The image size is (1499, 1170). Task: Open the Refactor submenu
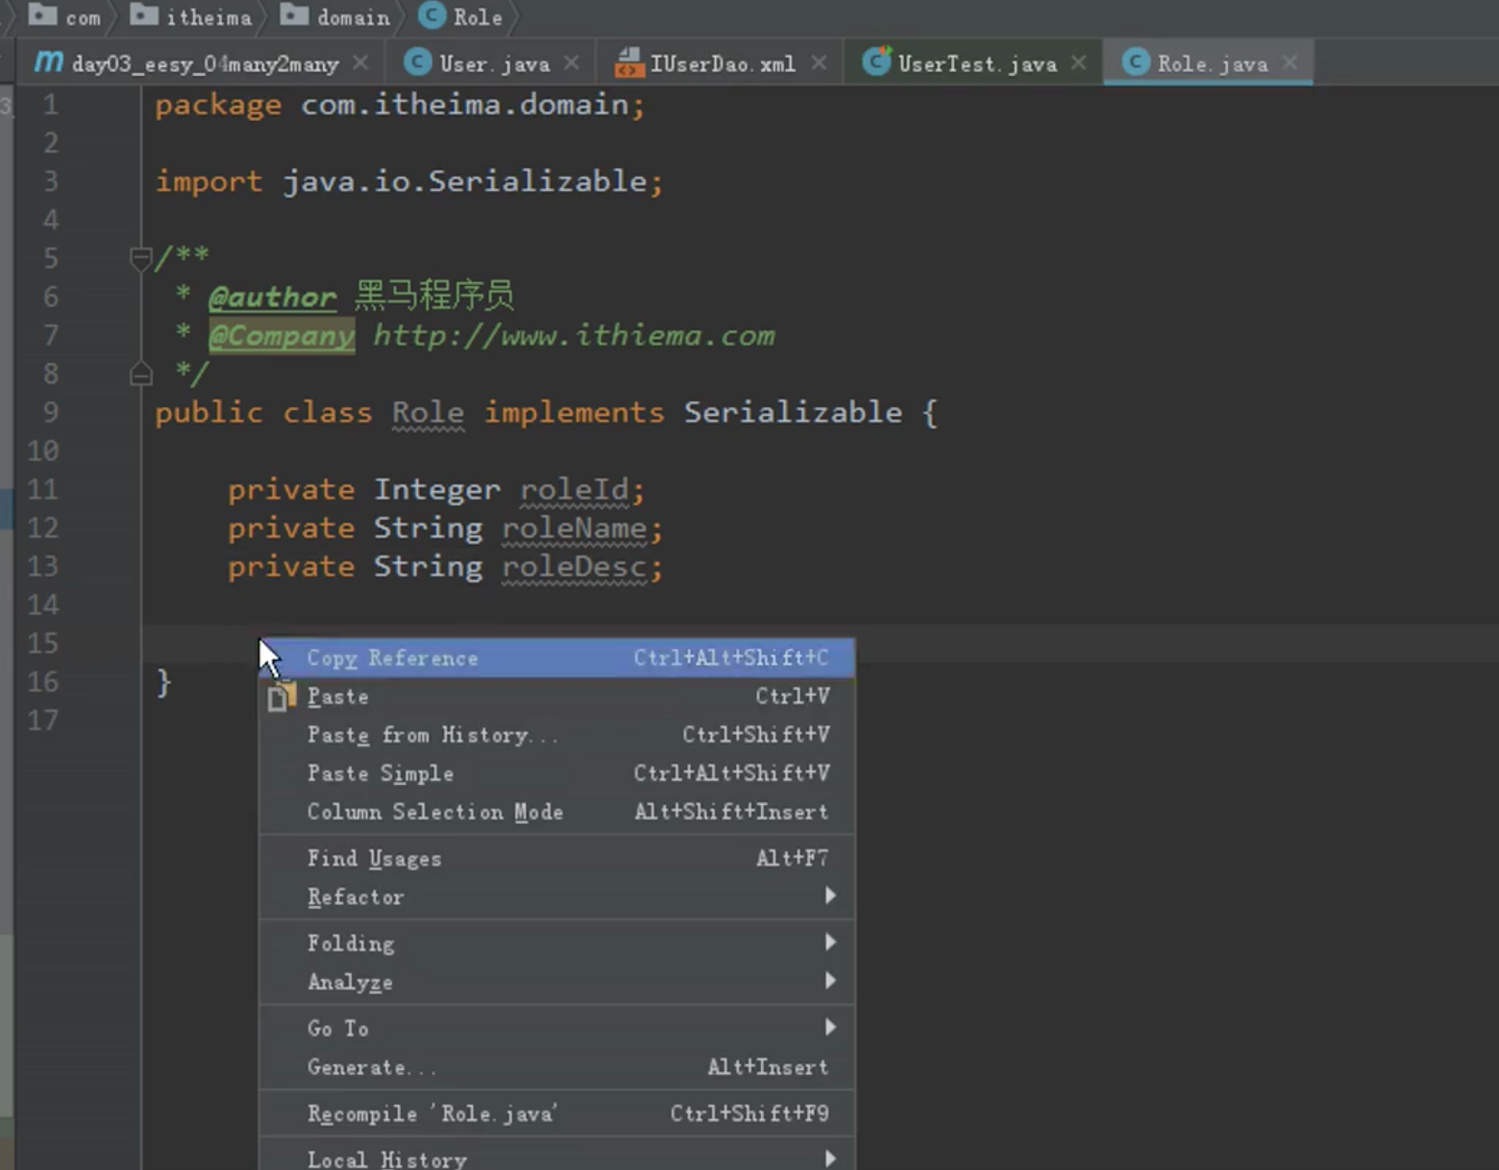556,896
